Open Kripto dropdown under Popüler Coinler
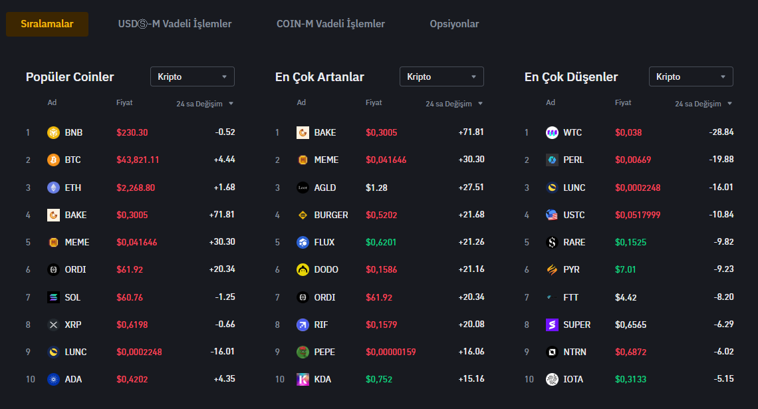This screenshot has width=758, height=409. click(x=192, y=76)
